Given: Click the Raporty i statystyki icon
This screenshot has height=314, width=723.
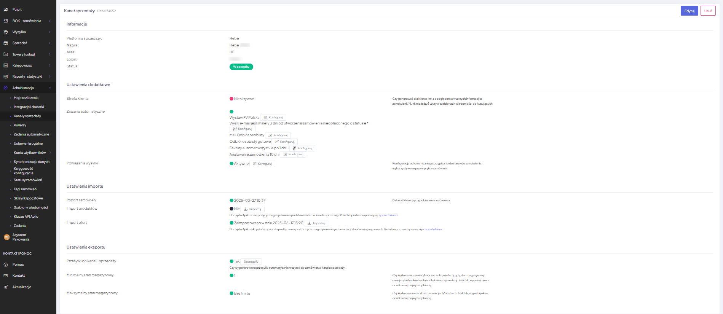Looking at the screenshot, I should [x=6, y=77].
